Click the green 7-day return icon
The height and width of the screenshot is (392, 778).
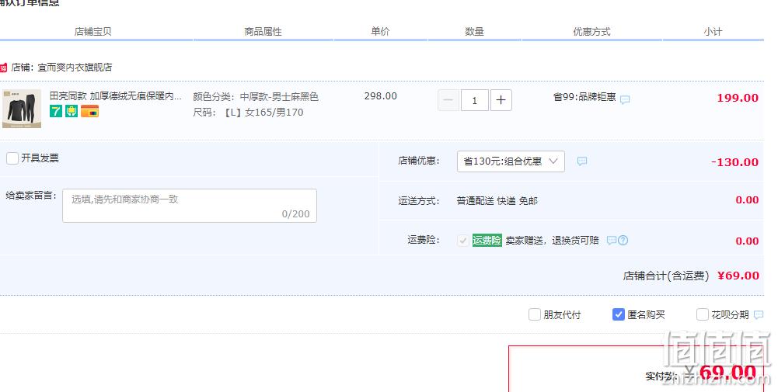tap(56, 111)
